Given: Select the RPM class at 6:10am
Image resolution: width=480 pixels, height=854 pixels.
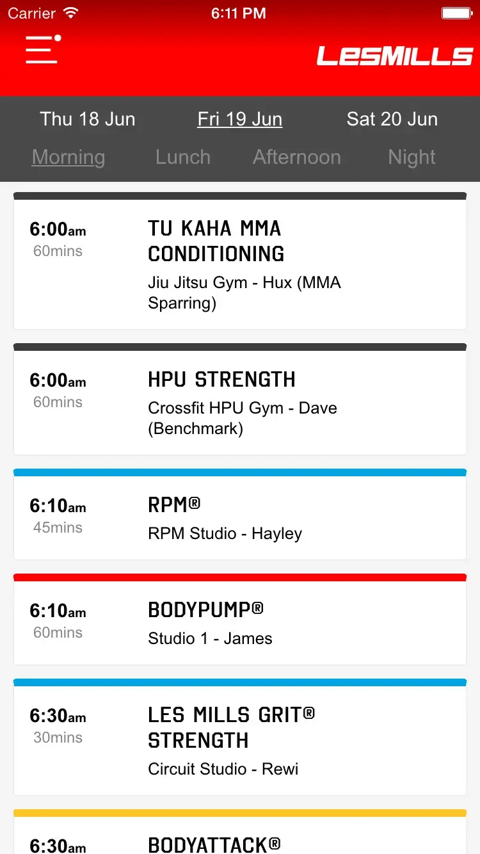Looking at the screenshot, I should 240,519.
